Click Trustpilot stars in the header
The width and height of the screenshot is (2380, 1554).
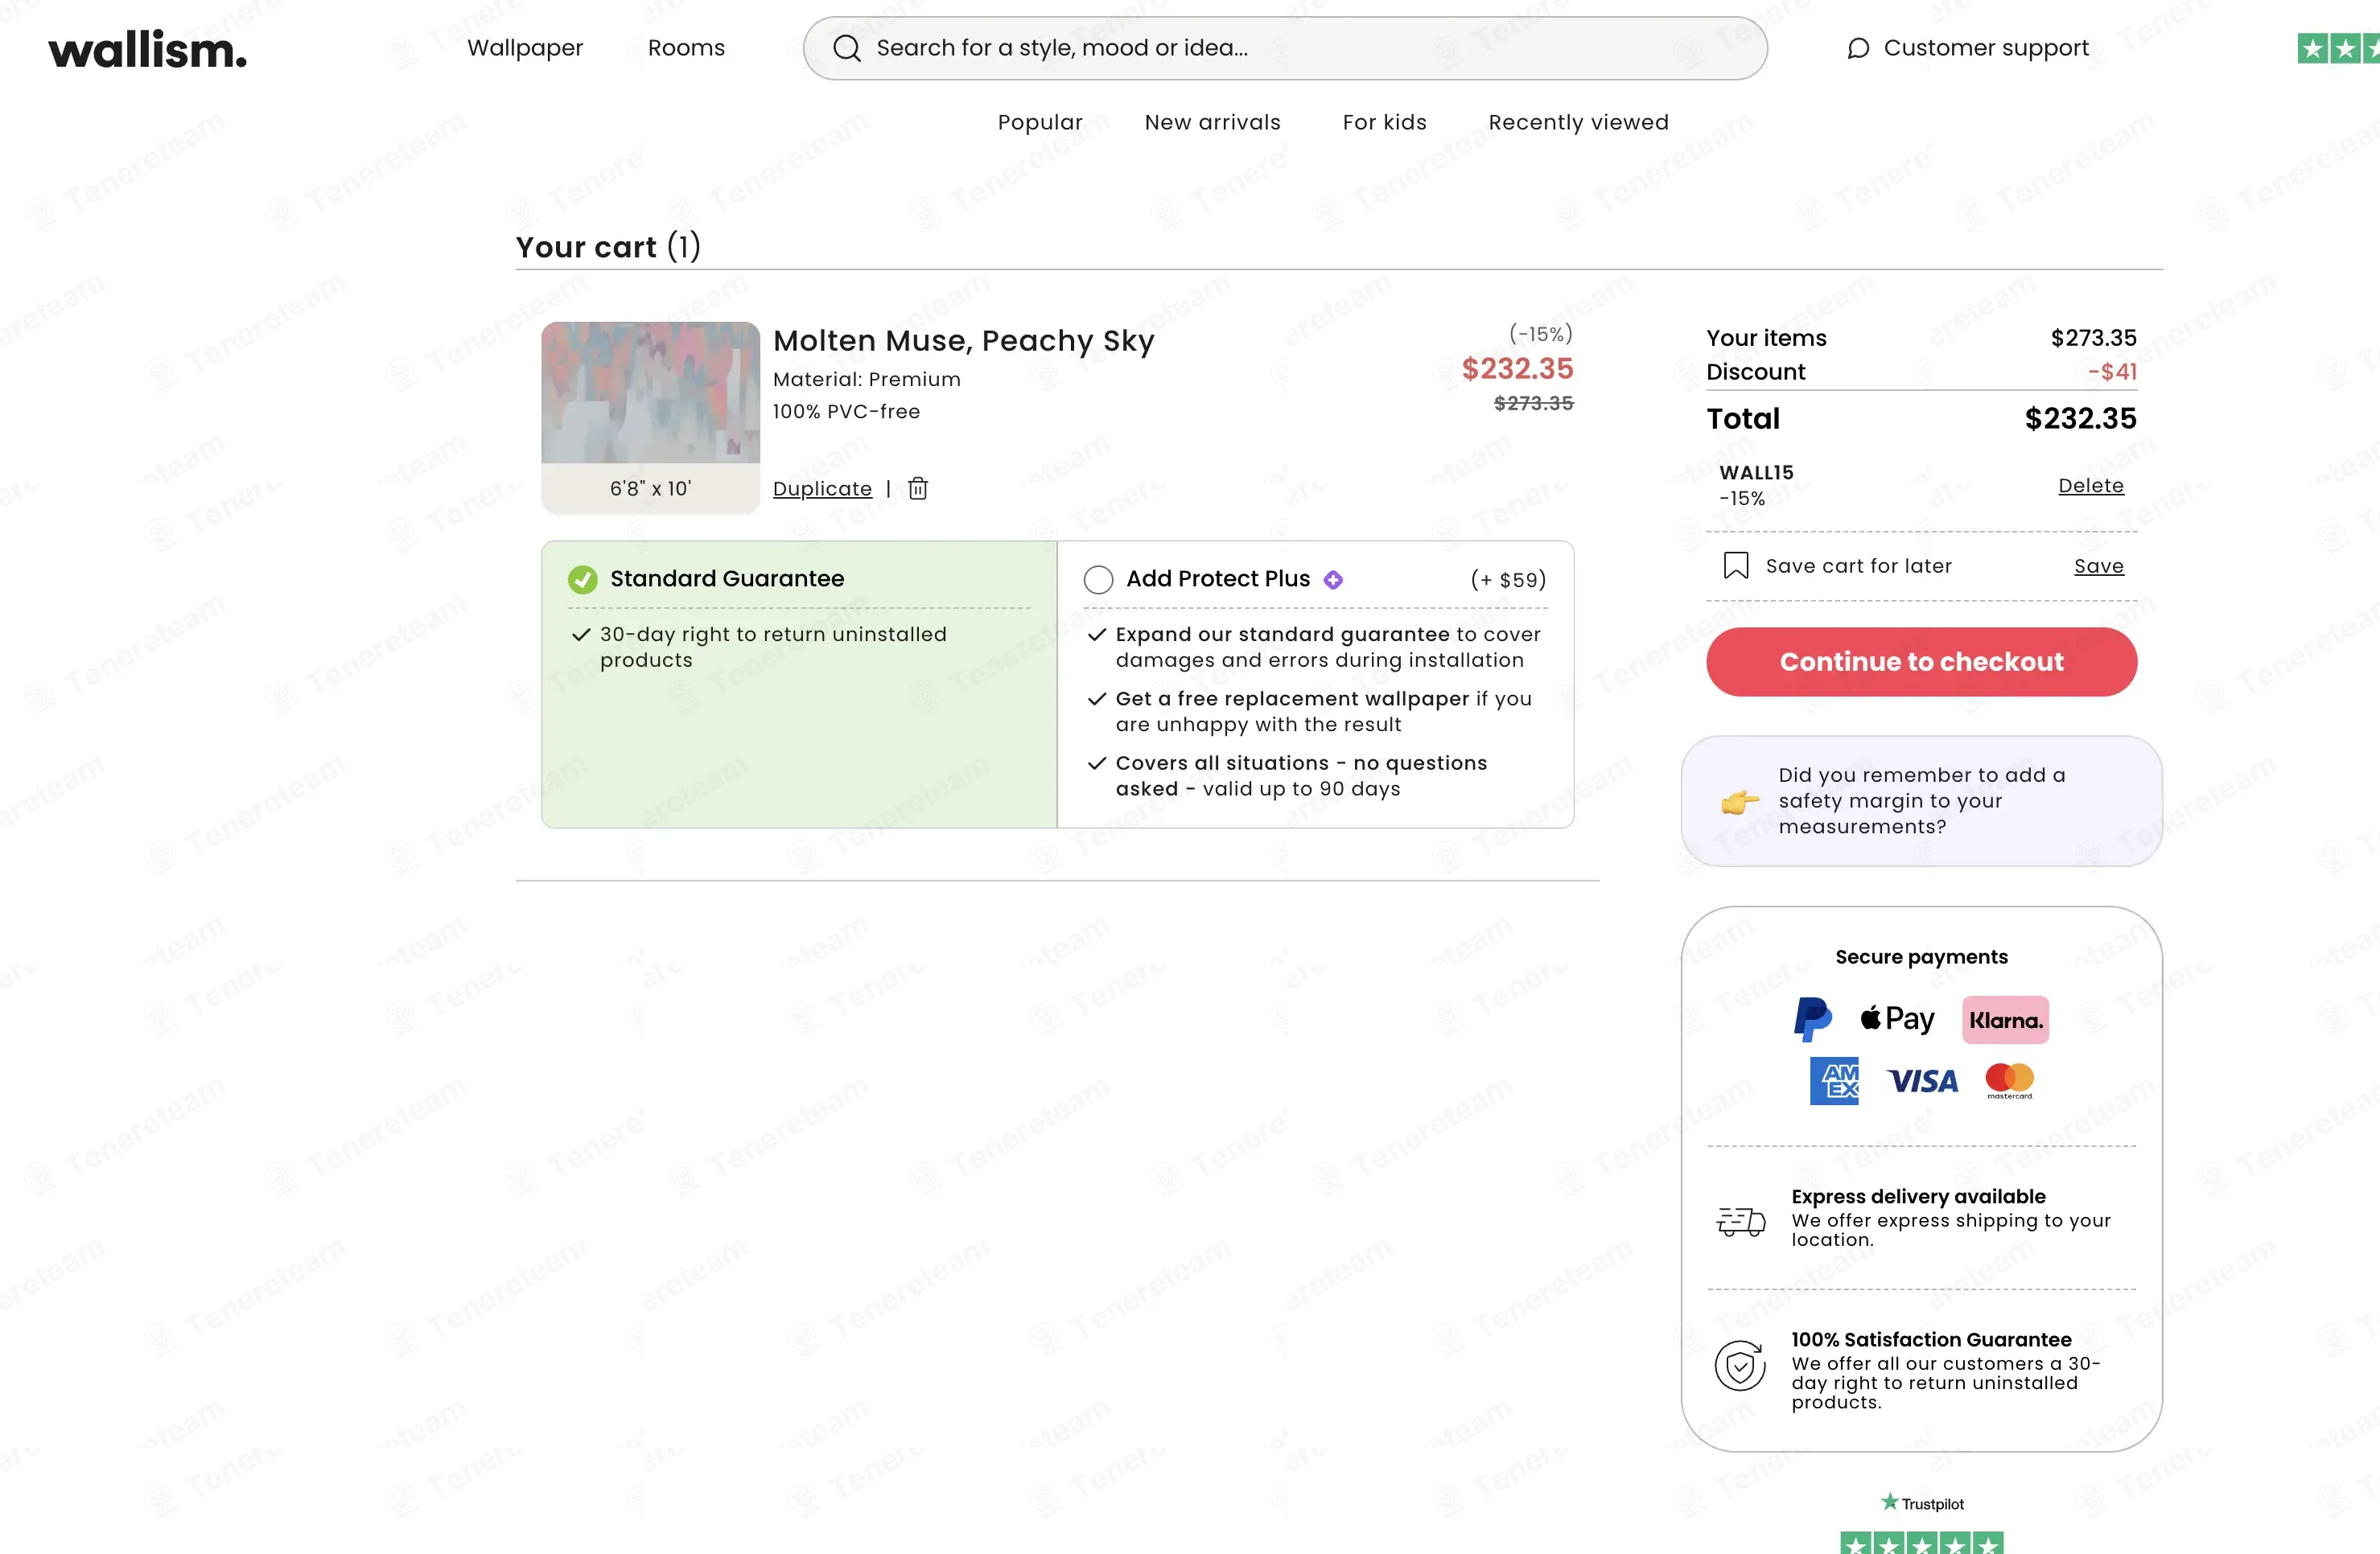(2338, 48)
